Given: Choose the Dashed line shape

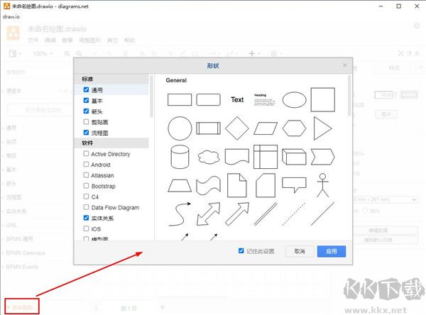Looking at the screenshot, I should pyautogui.click(x=294, y=214).
